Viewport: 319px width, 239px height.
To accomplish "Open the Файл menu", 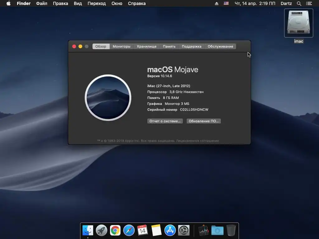I will (42, 3).
